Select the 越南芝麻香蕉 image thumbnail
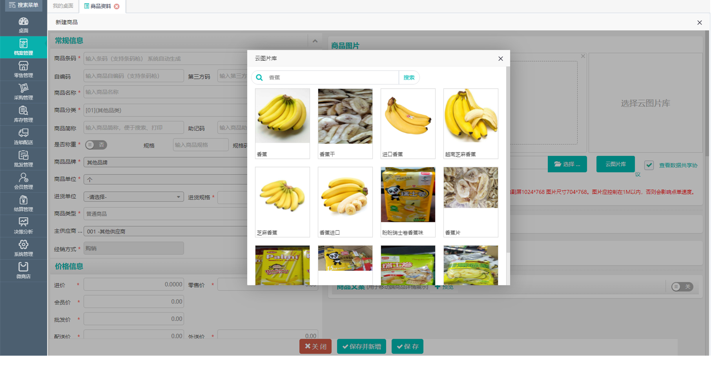Image resolution: width=713 pixels, height=381 pixels. (x=470, y=123)
